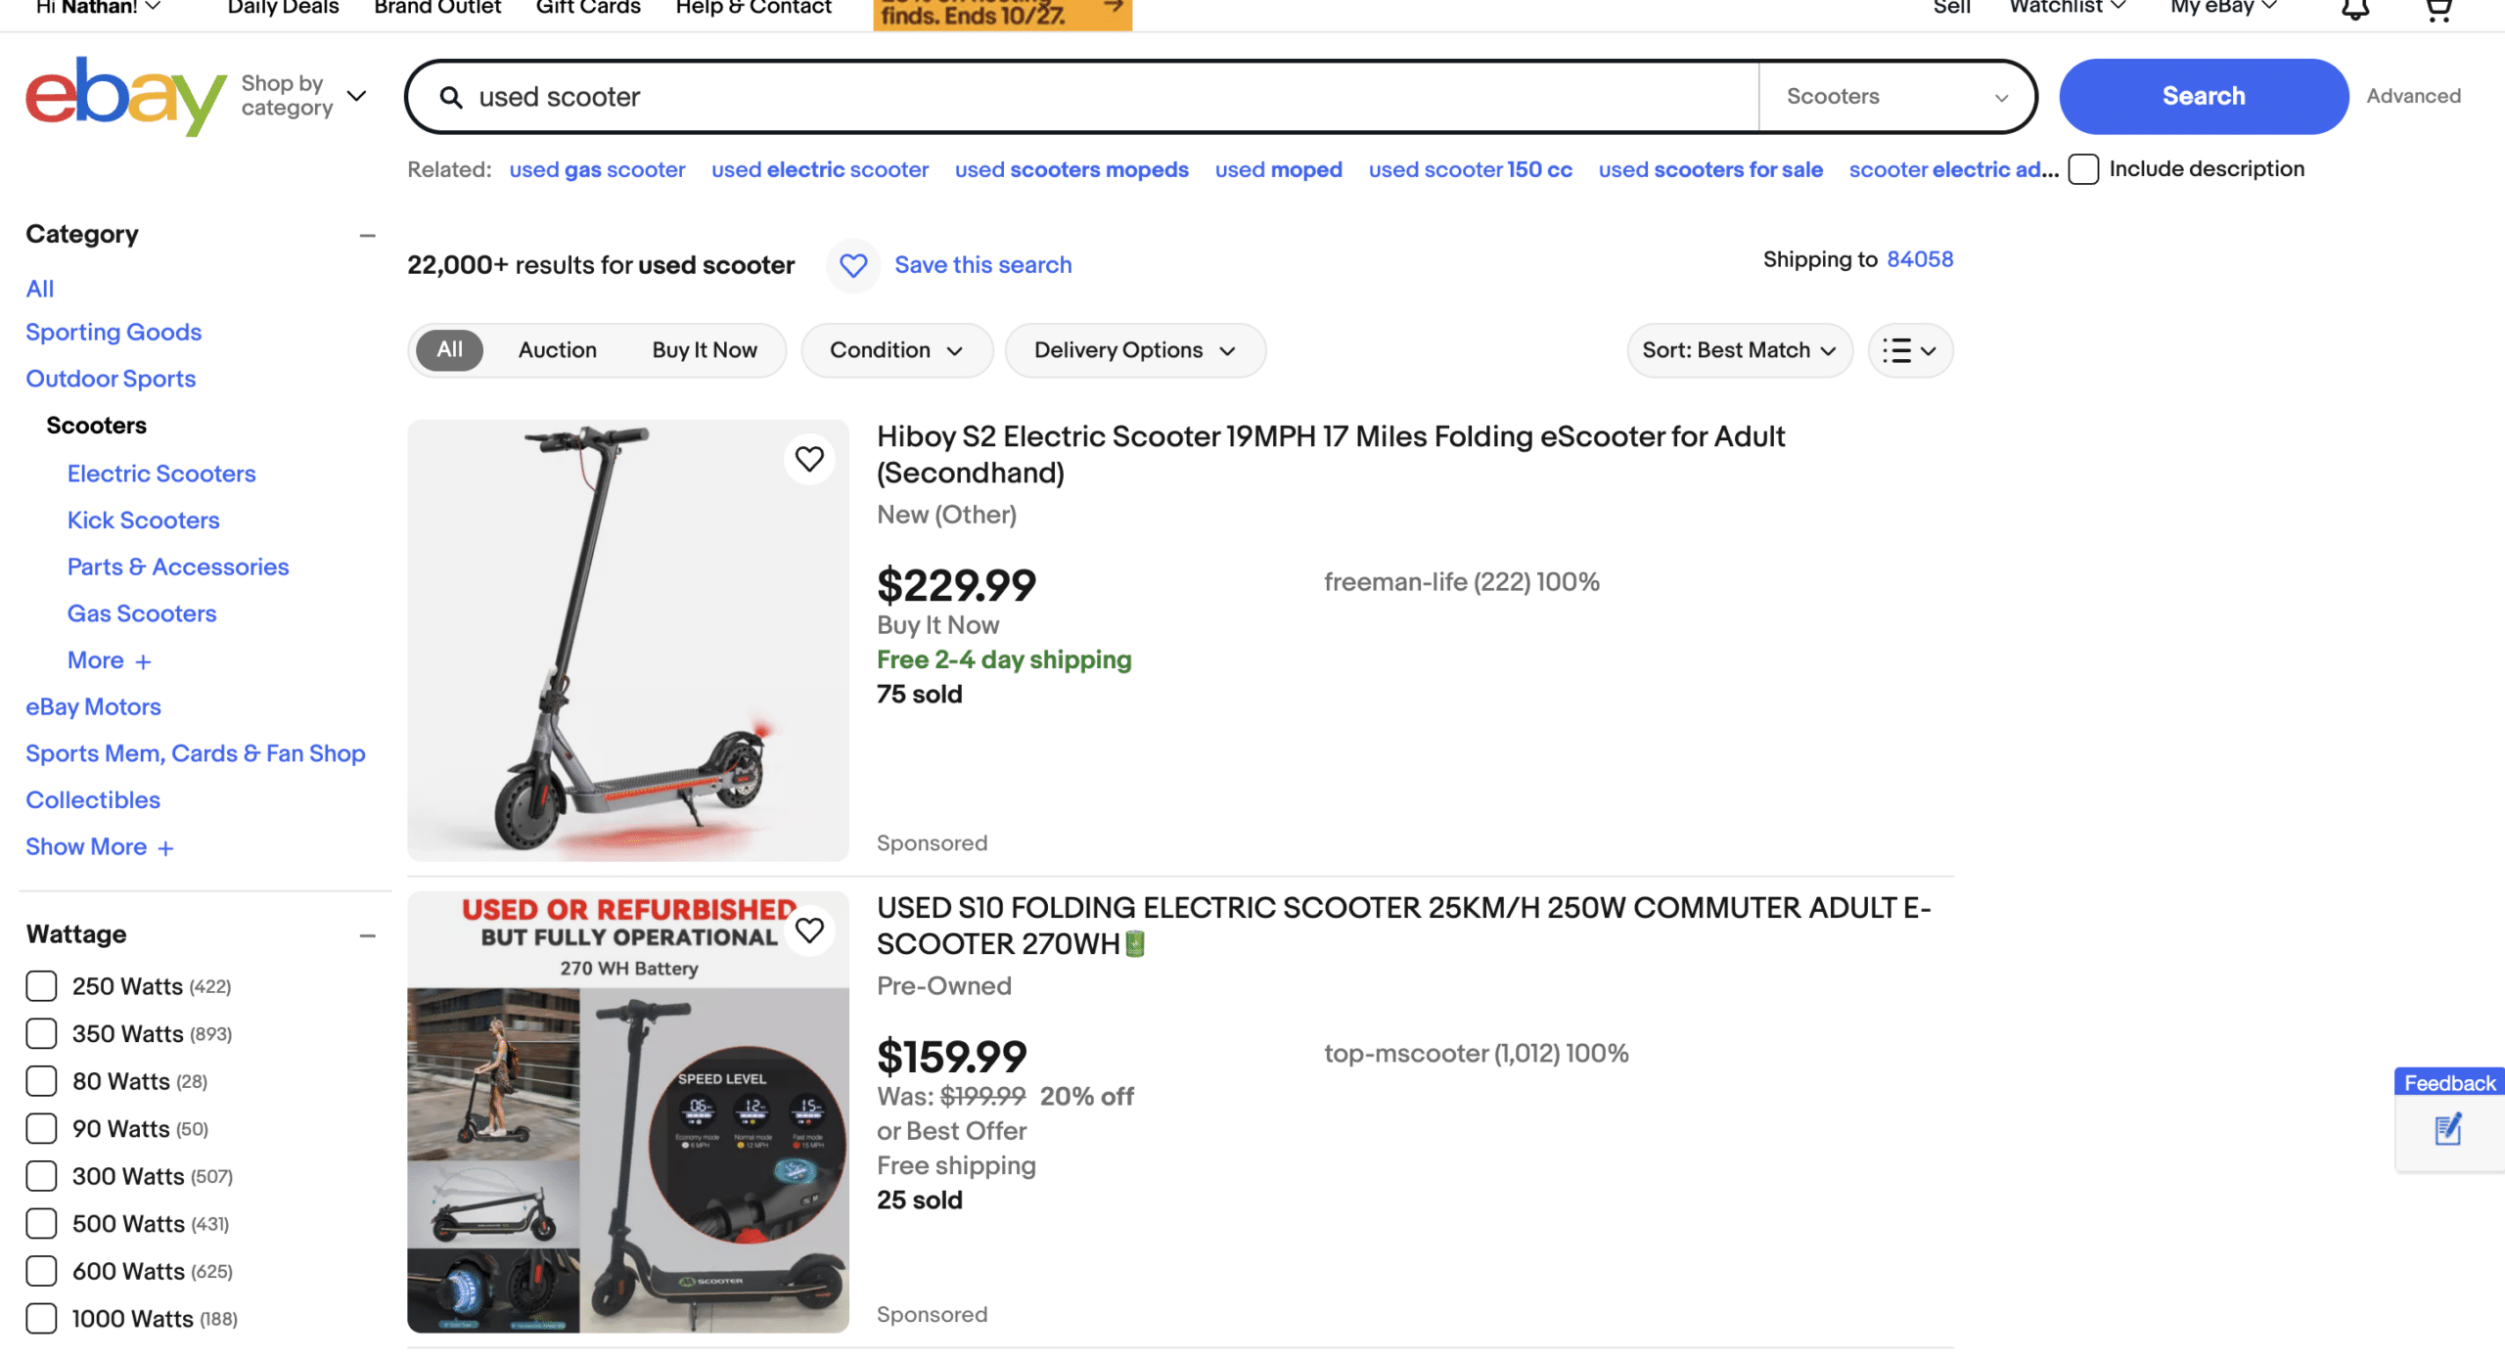Click the eBay logo
The image size is (2505, 1359).
click(x=125, y=95)
